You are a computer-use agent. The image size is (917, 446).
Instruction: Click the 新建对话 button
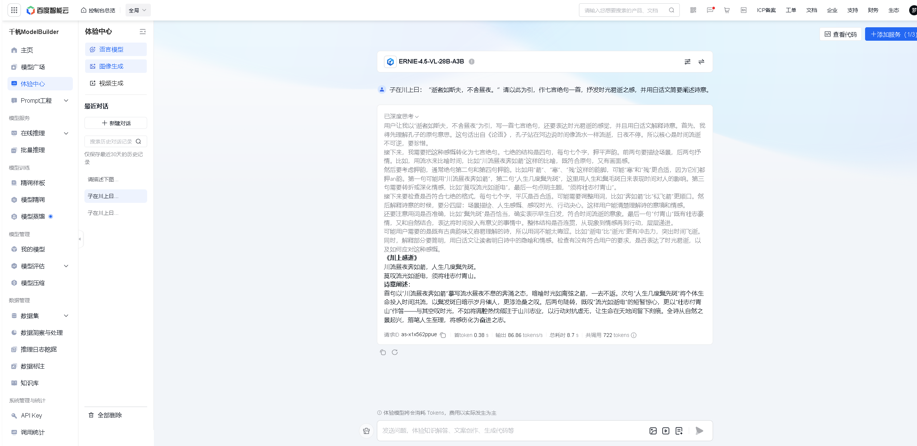[116, 123]
